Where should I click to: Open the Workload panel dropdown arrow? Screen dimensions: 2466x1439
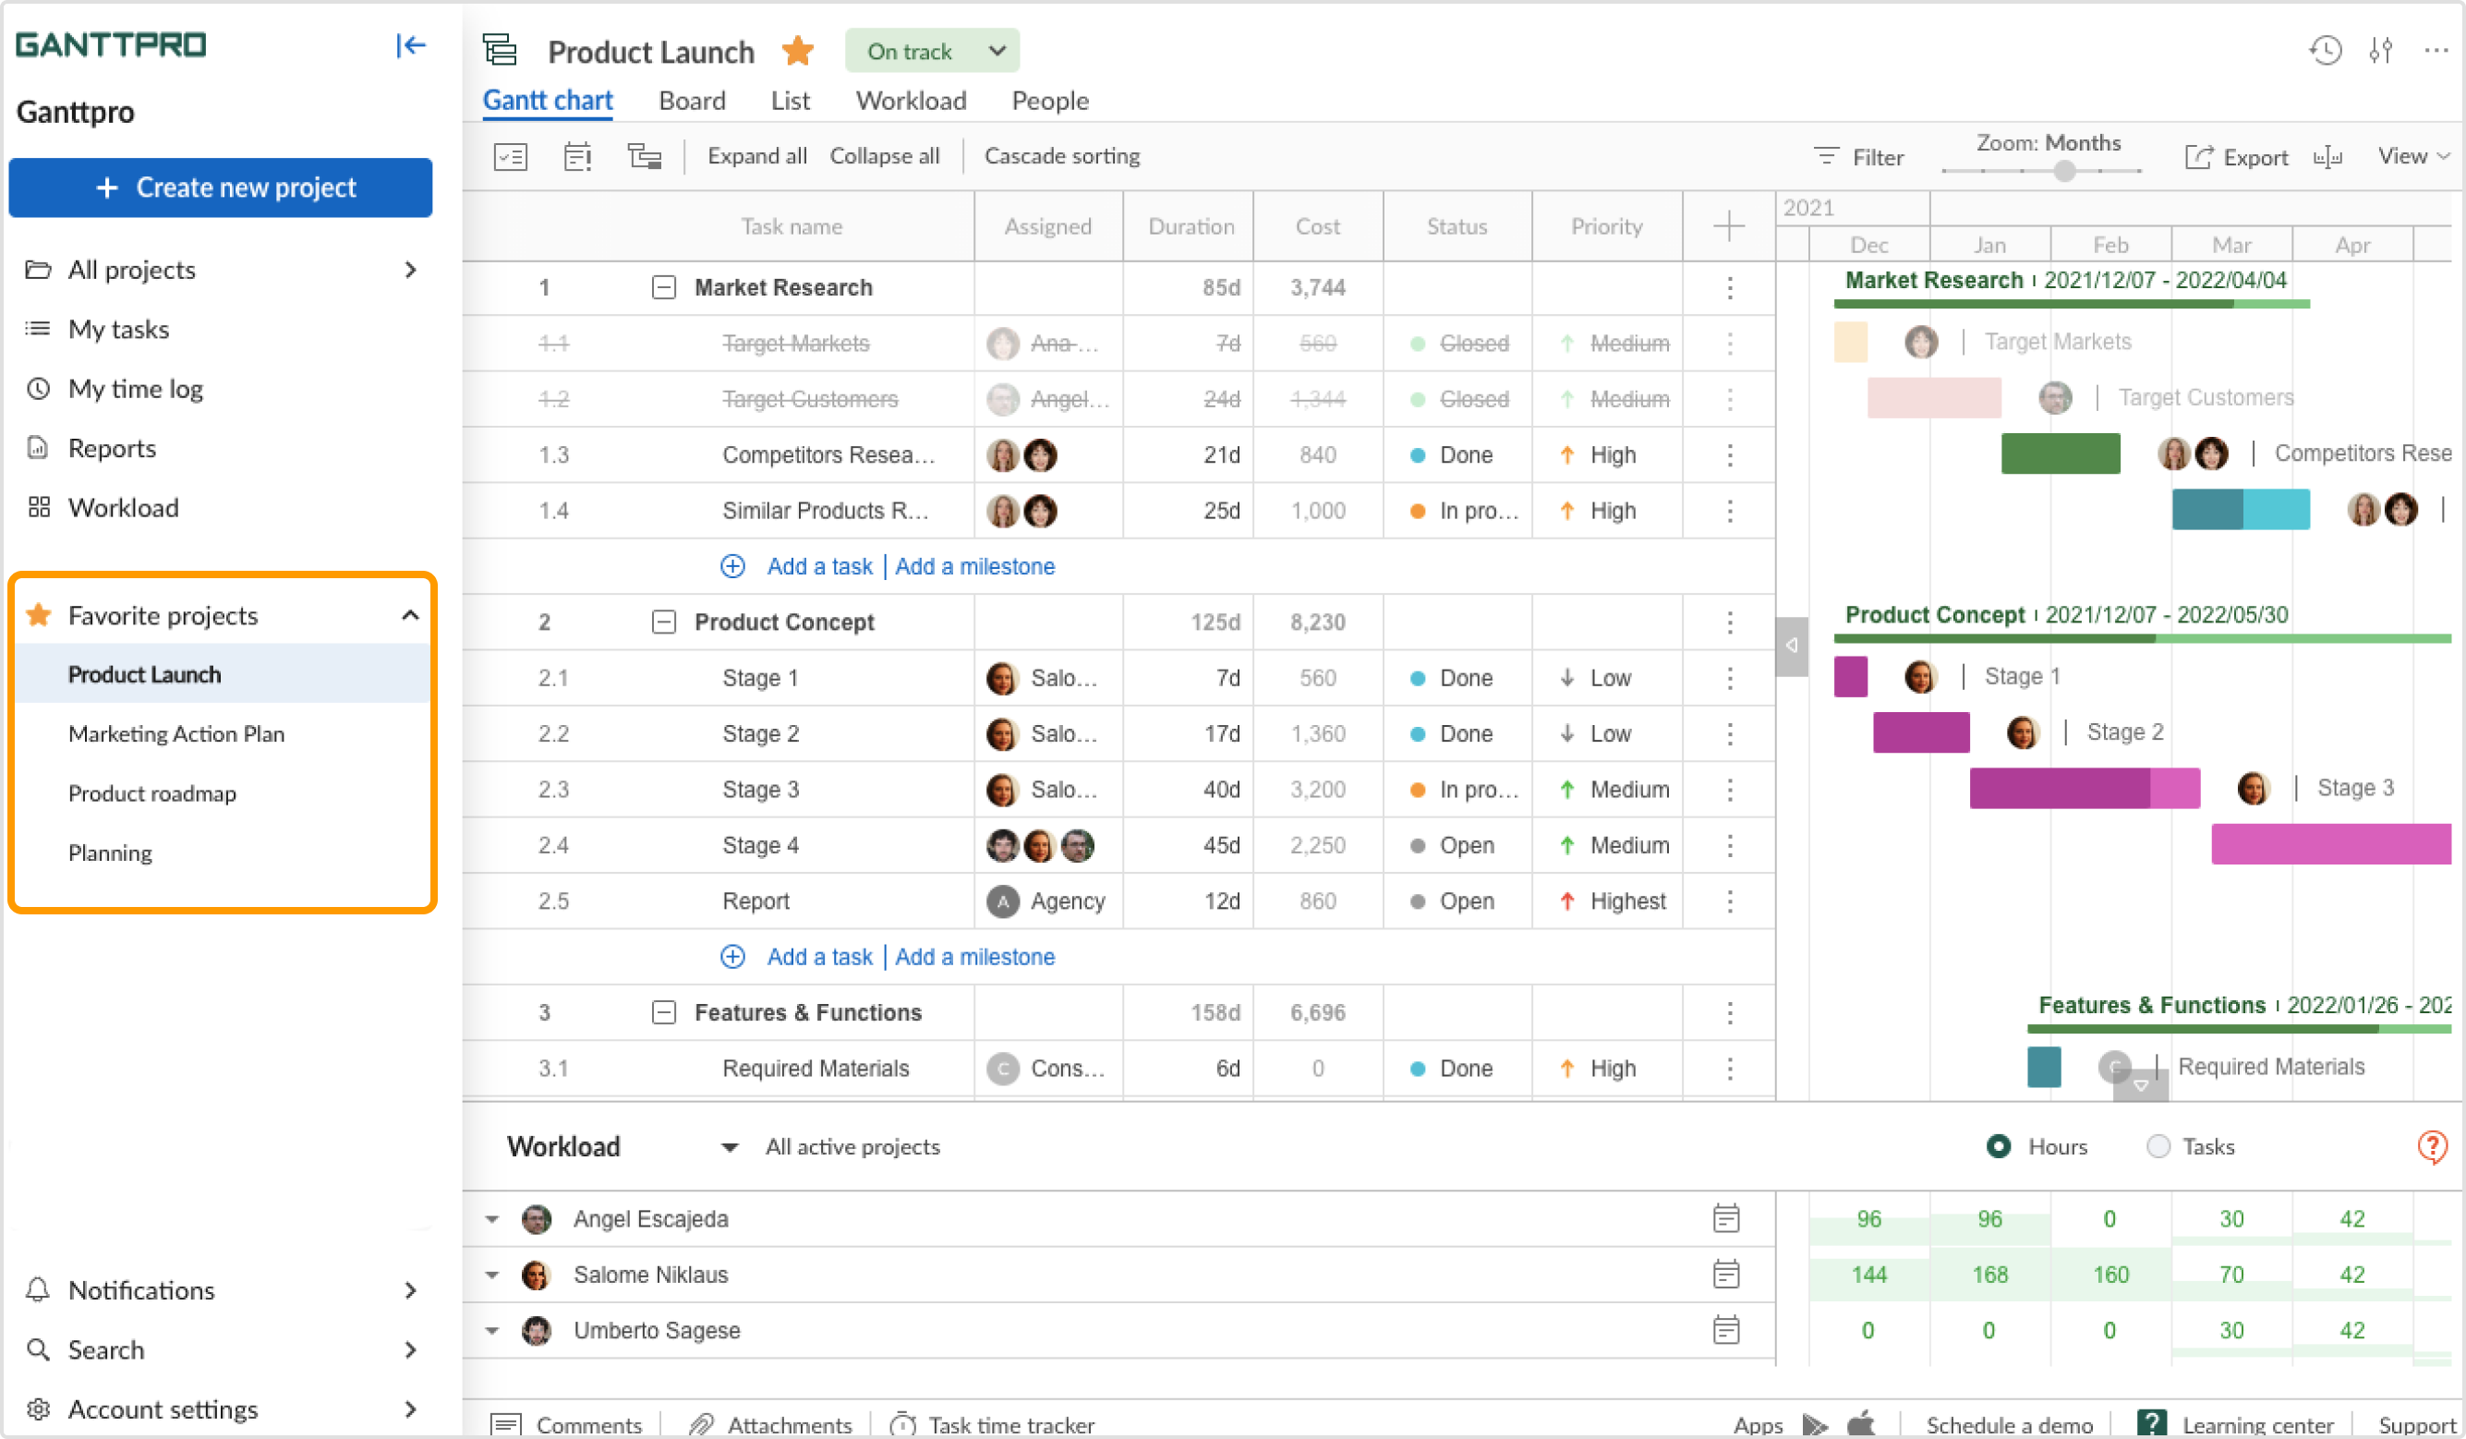coord(729,1147)
